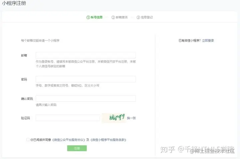Screen dimensions: 240x159
Task: Focus the 密码 password input field
Action: pyautogui.click(x=86, y=79)
